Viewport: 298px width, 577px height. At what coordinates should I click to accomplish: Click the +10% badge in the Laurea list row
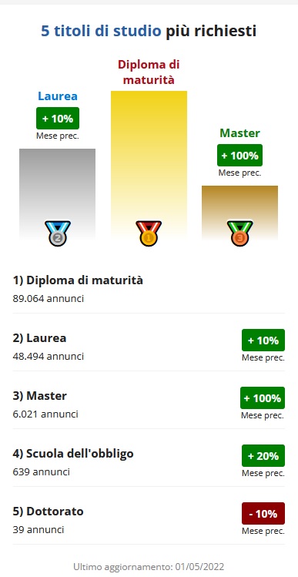click(x=263, y=340)
